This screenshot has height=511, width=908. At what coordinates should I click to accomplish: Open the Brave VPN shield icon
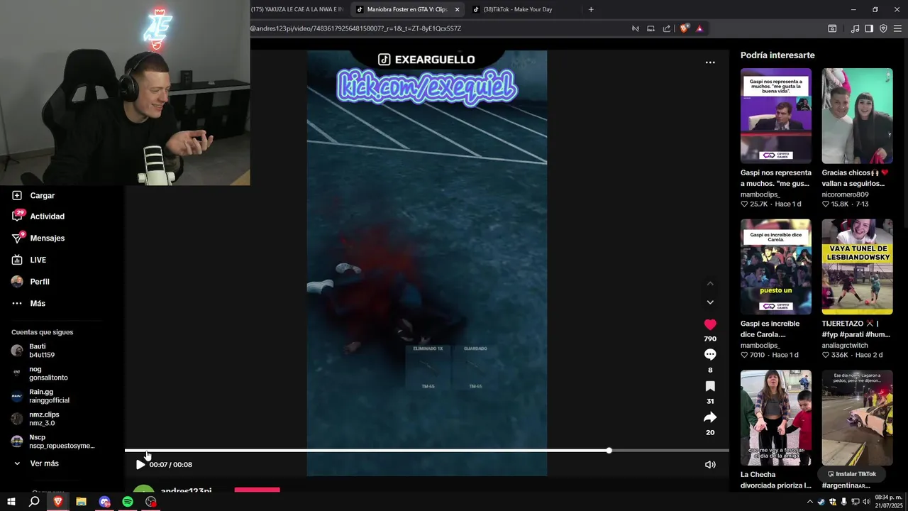coord(883,28)
